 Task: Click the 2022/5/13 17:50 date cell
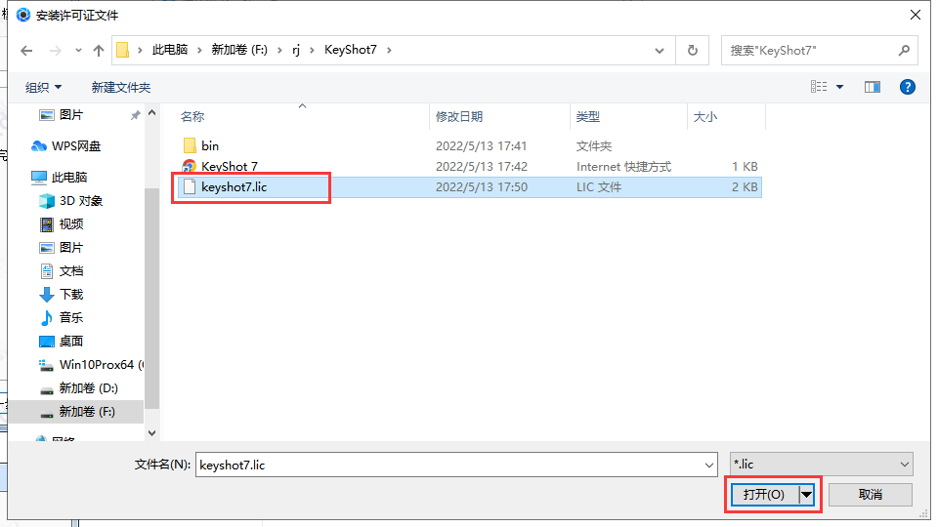pyautogui.click(x=482, y=187)
